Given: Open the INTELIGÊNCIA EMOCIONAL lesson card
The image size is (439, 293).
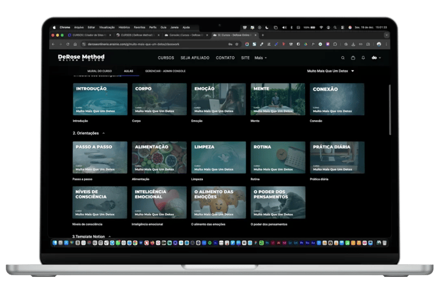Looking at the screenshot, I should tap(159, 203).
